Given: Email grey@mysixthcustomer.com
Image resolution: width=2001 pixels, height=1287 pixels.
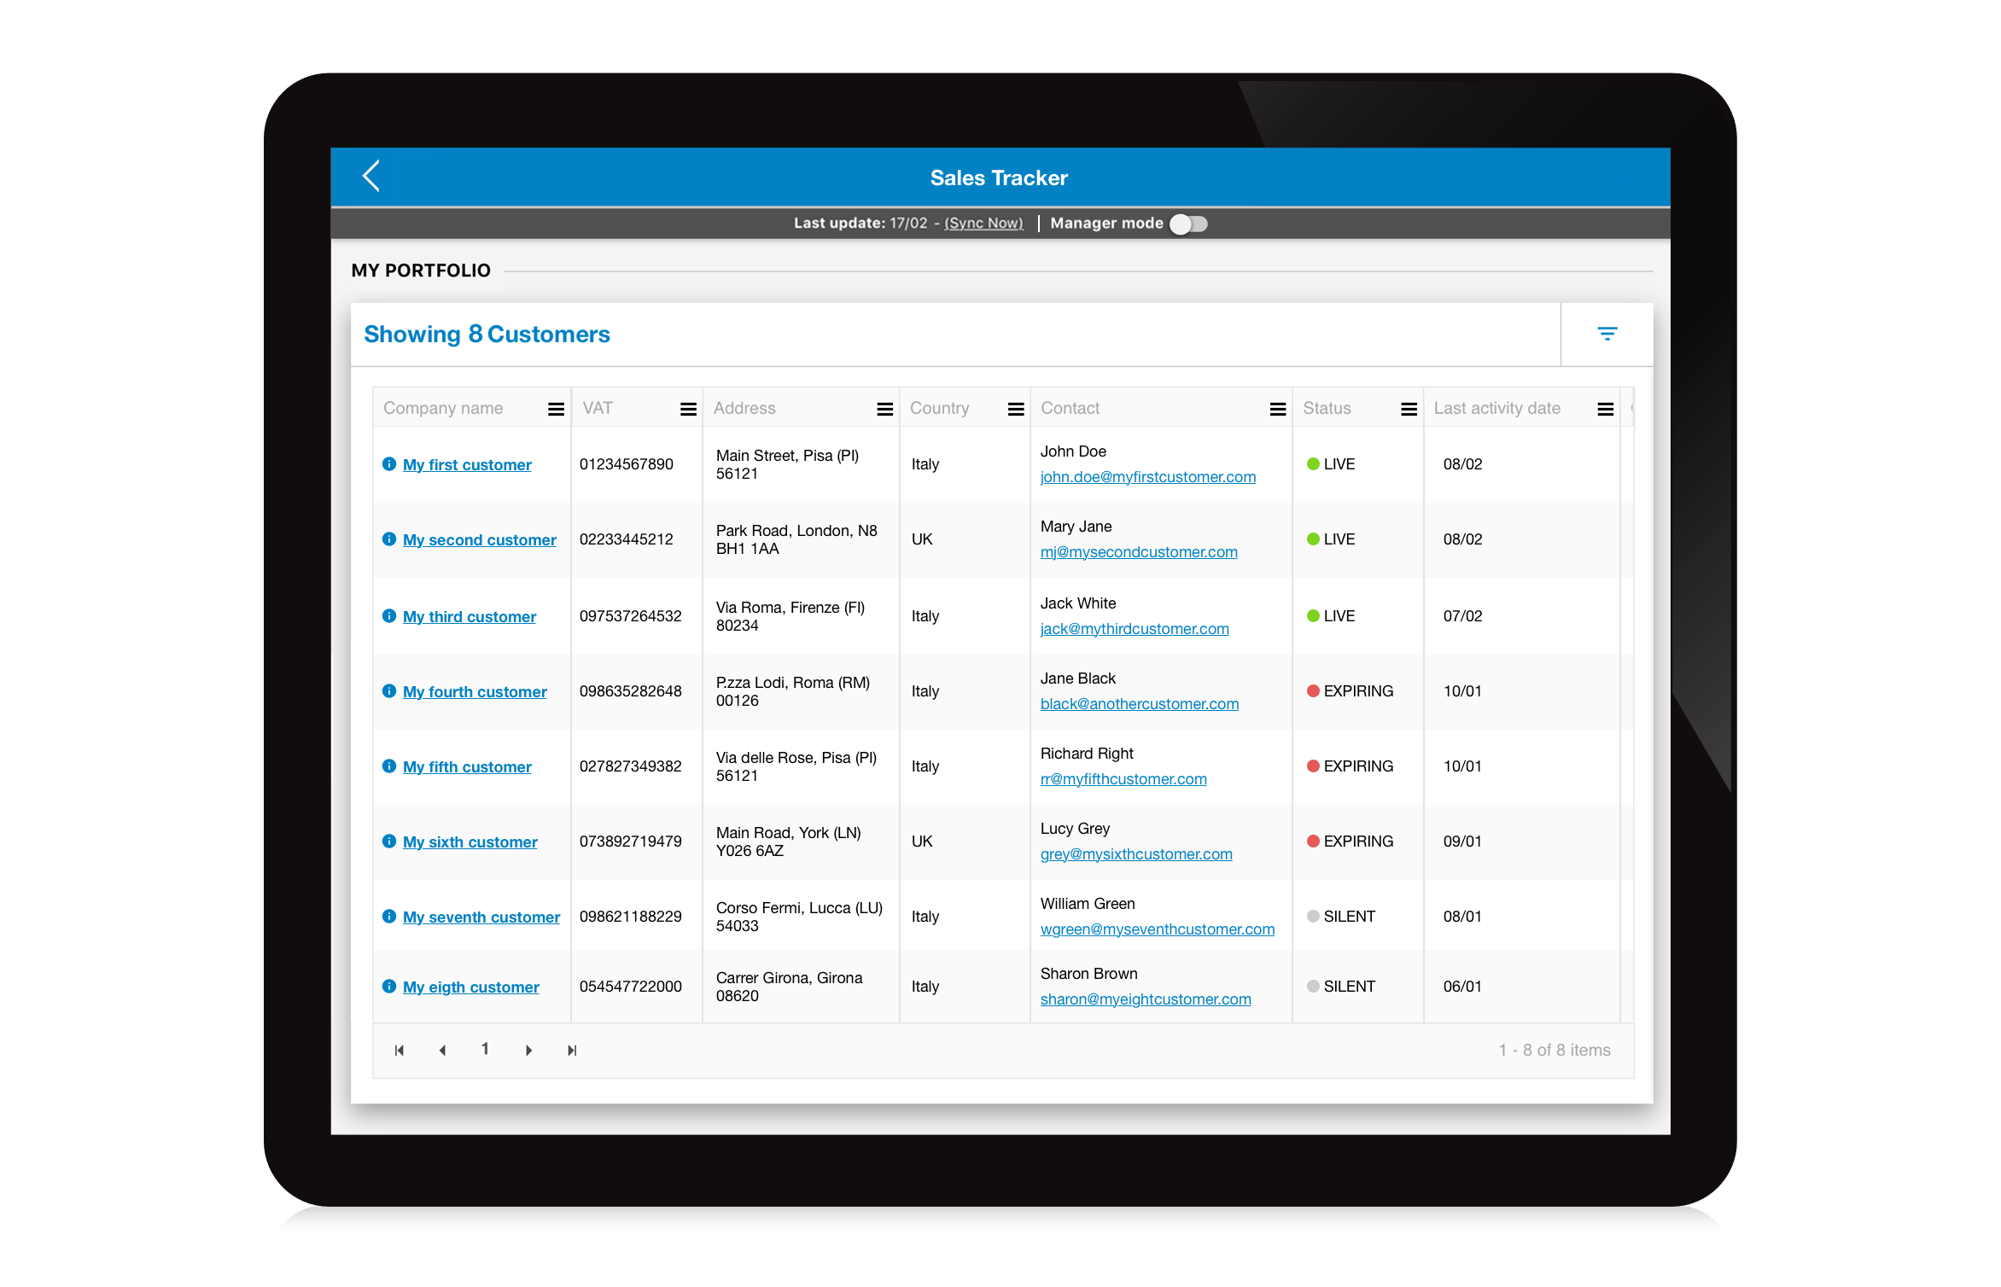Looking at the screenshot, I should pos(1136,854).
